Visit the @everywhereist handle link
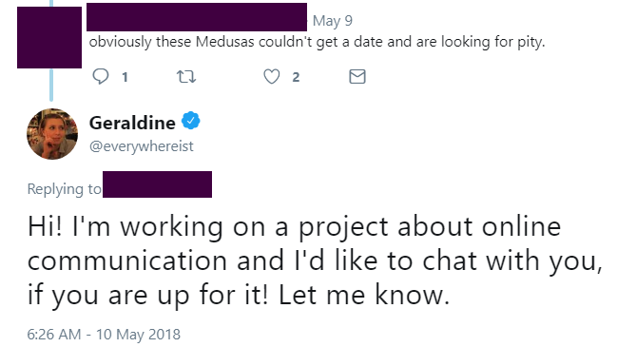This screenshot has width=617, height=347. click(142, 146)
